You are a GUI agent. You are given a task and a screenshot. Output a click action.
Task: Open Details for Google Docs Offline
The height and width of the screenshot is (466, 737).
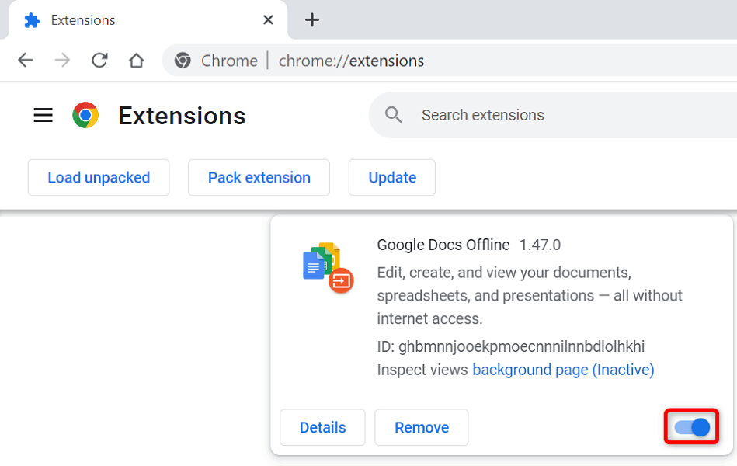[x=322, y=427]
